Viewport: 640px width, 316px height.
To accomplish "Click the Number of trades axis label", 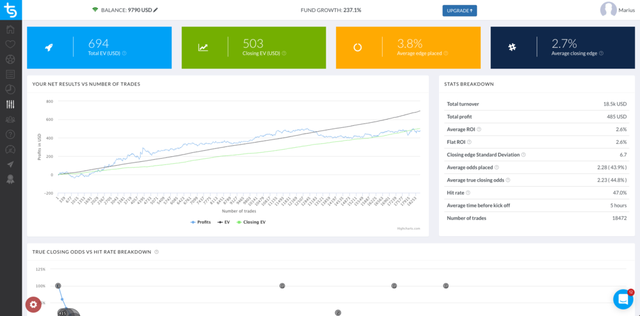I will pos(239,211).
